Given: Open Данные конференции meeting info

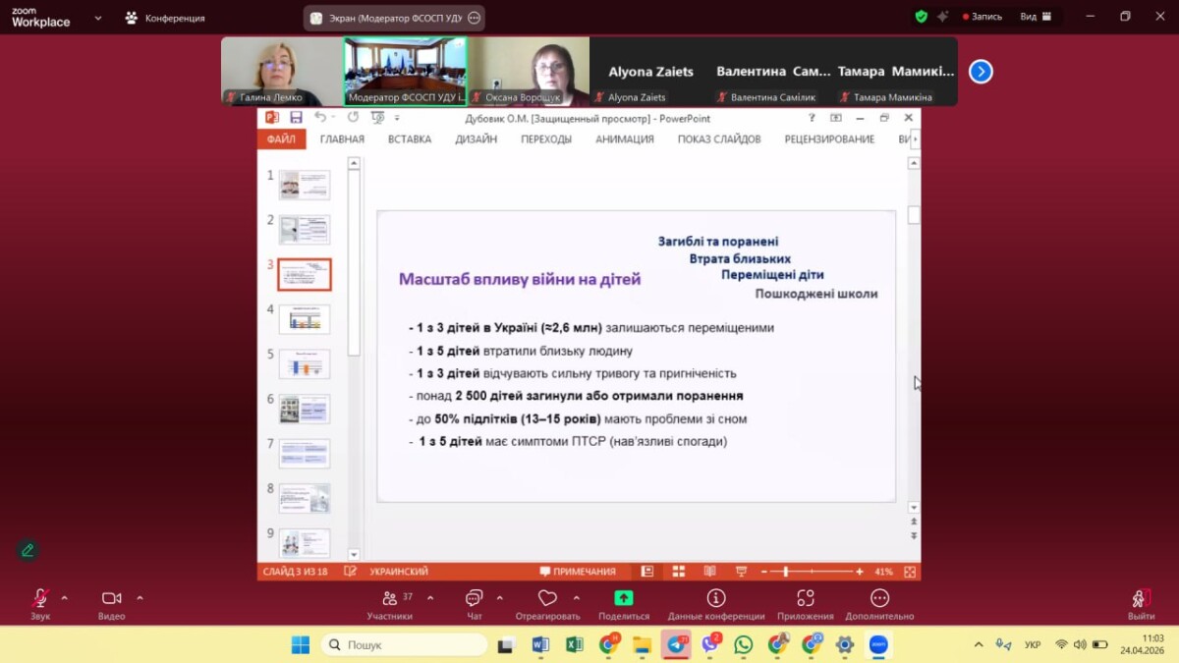Looking at the screenshot, I should pos(715,599).
